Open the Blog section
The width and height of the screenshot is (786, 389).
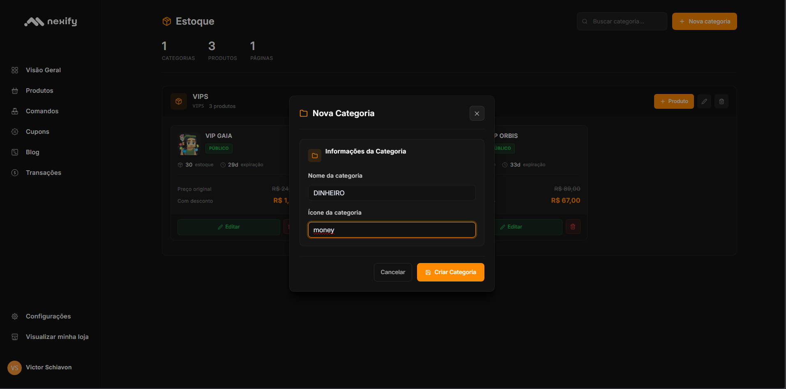click(x=32, y=152)
